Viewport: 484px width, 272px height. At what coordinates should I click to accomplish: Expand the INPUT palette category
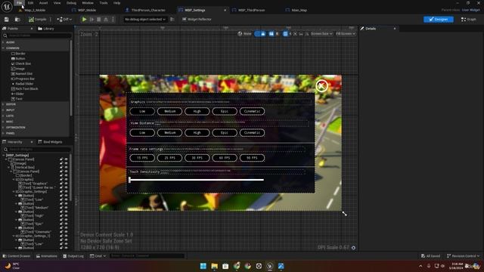click(x=3, y=110)
